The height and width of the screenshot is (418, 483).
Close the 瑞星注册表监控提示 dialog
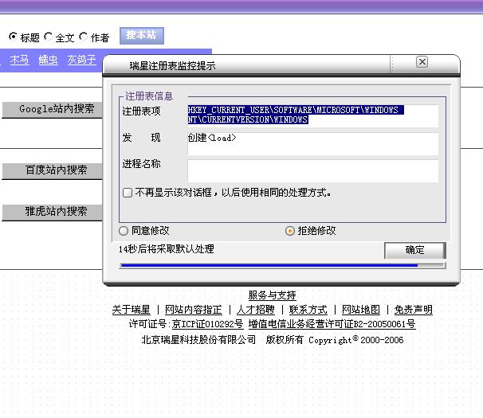[x=422, y=62]
